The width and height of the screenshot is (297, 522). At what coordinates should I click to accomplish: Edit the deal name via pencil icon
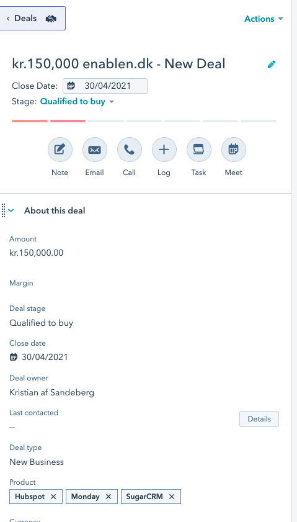[272, 65]
